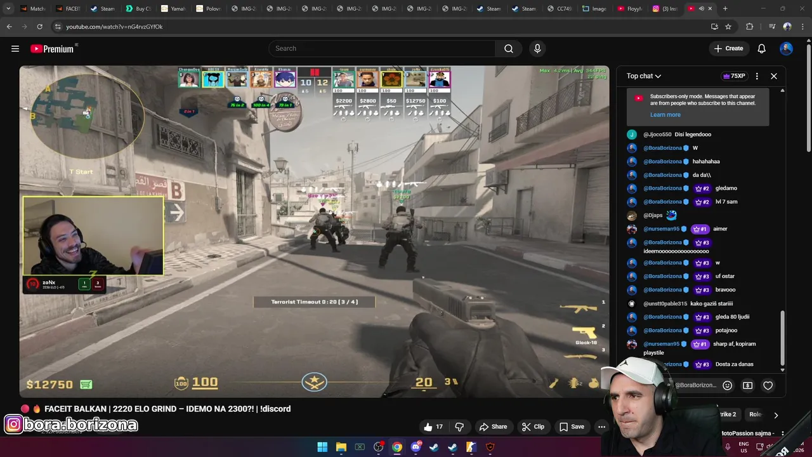Switch to the Instagram (3) browser tab
Image resolution: width=812 pixels, height=457 pixels.
click(x=664, y=9)
